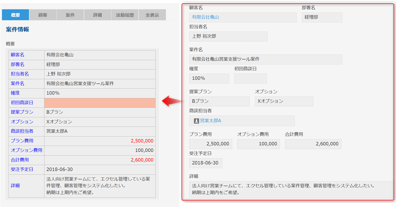Screen dimensions: 396x207
Task: Click the 合計費用 label in the summary table
Action: pos(20,160)
